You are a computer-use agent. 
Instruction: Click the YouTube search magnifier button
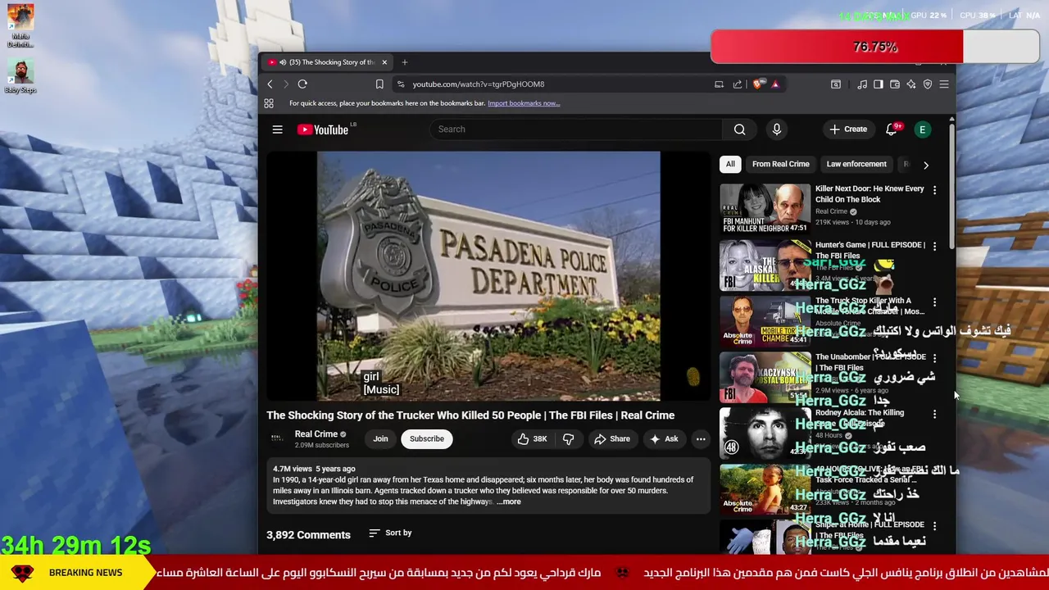coord(740,129)
